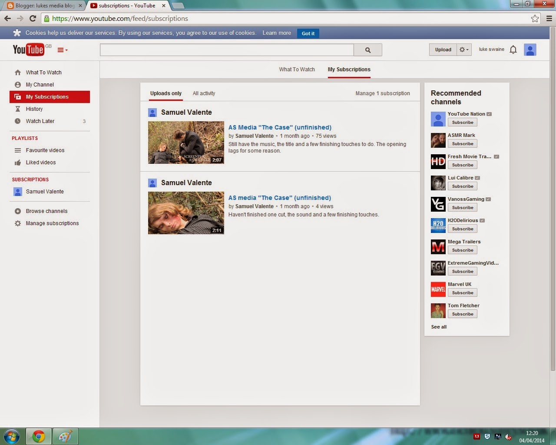Open AS Media "The Case" 75 views video title

(280, 127)
